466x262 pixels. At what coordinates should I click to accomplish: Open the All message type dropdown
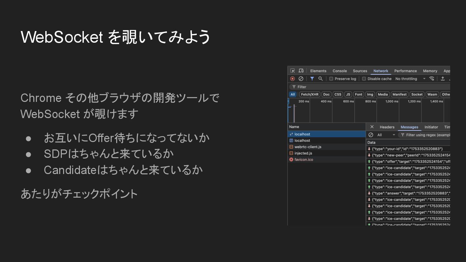[x=386, y=135]
